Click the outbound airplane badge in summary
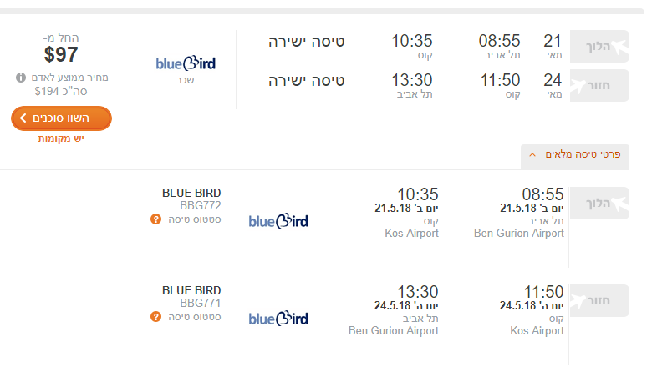This screenshot has height=367, width=652. (x=599, y=46)
